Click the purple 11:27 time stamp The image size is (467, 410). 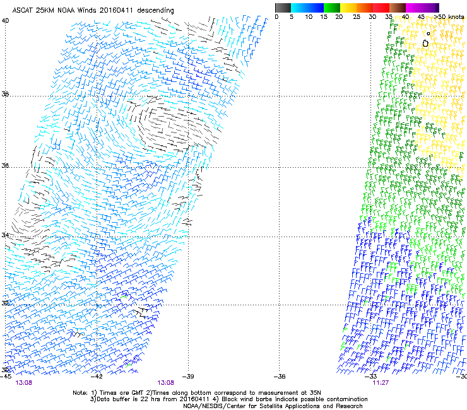(381, 383)
